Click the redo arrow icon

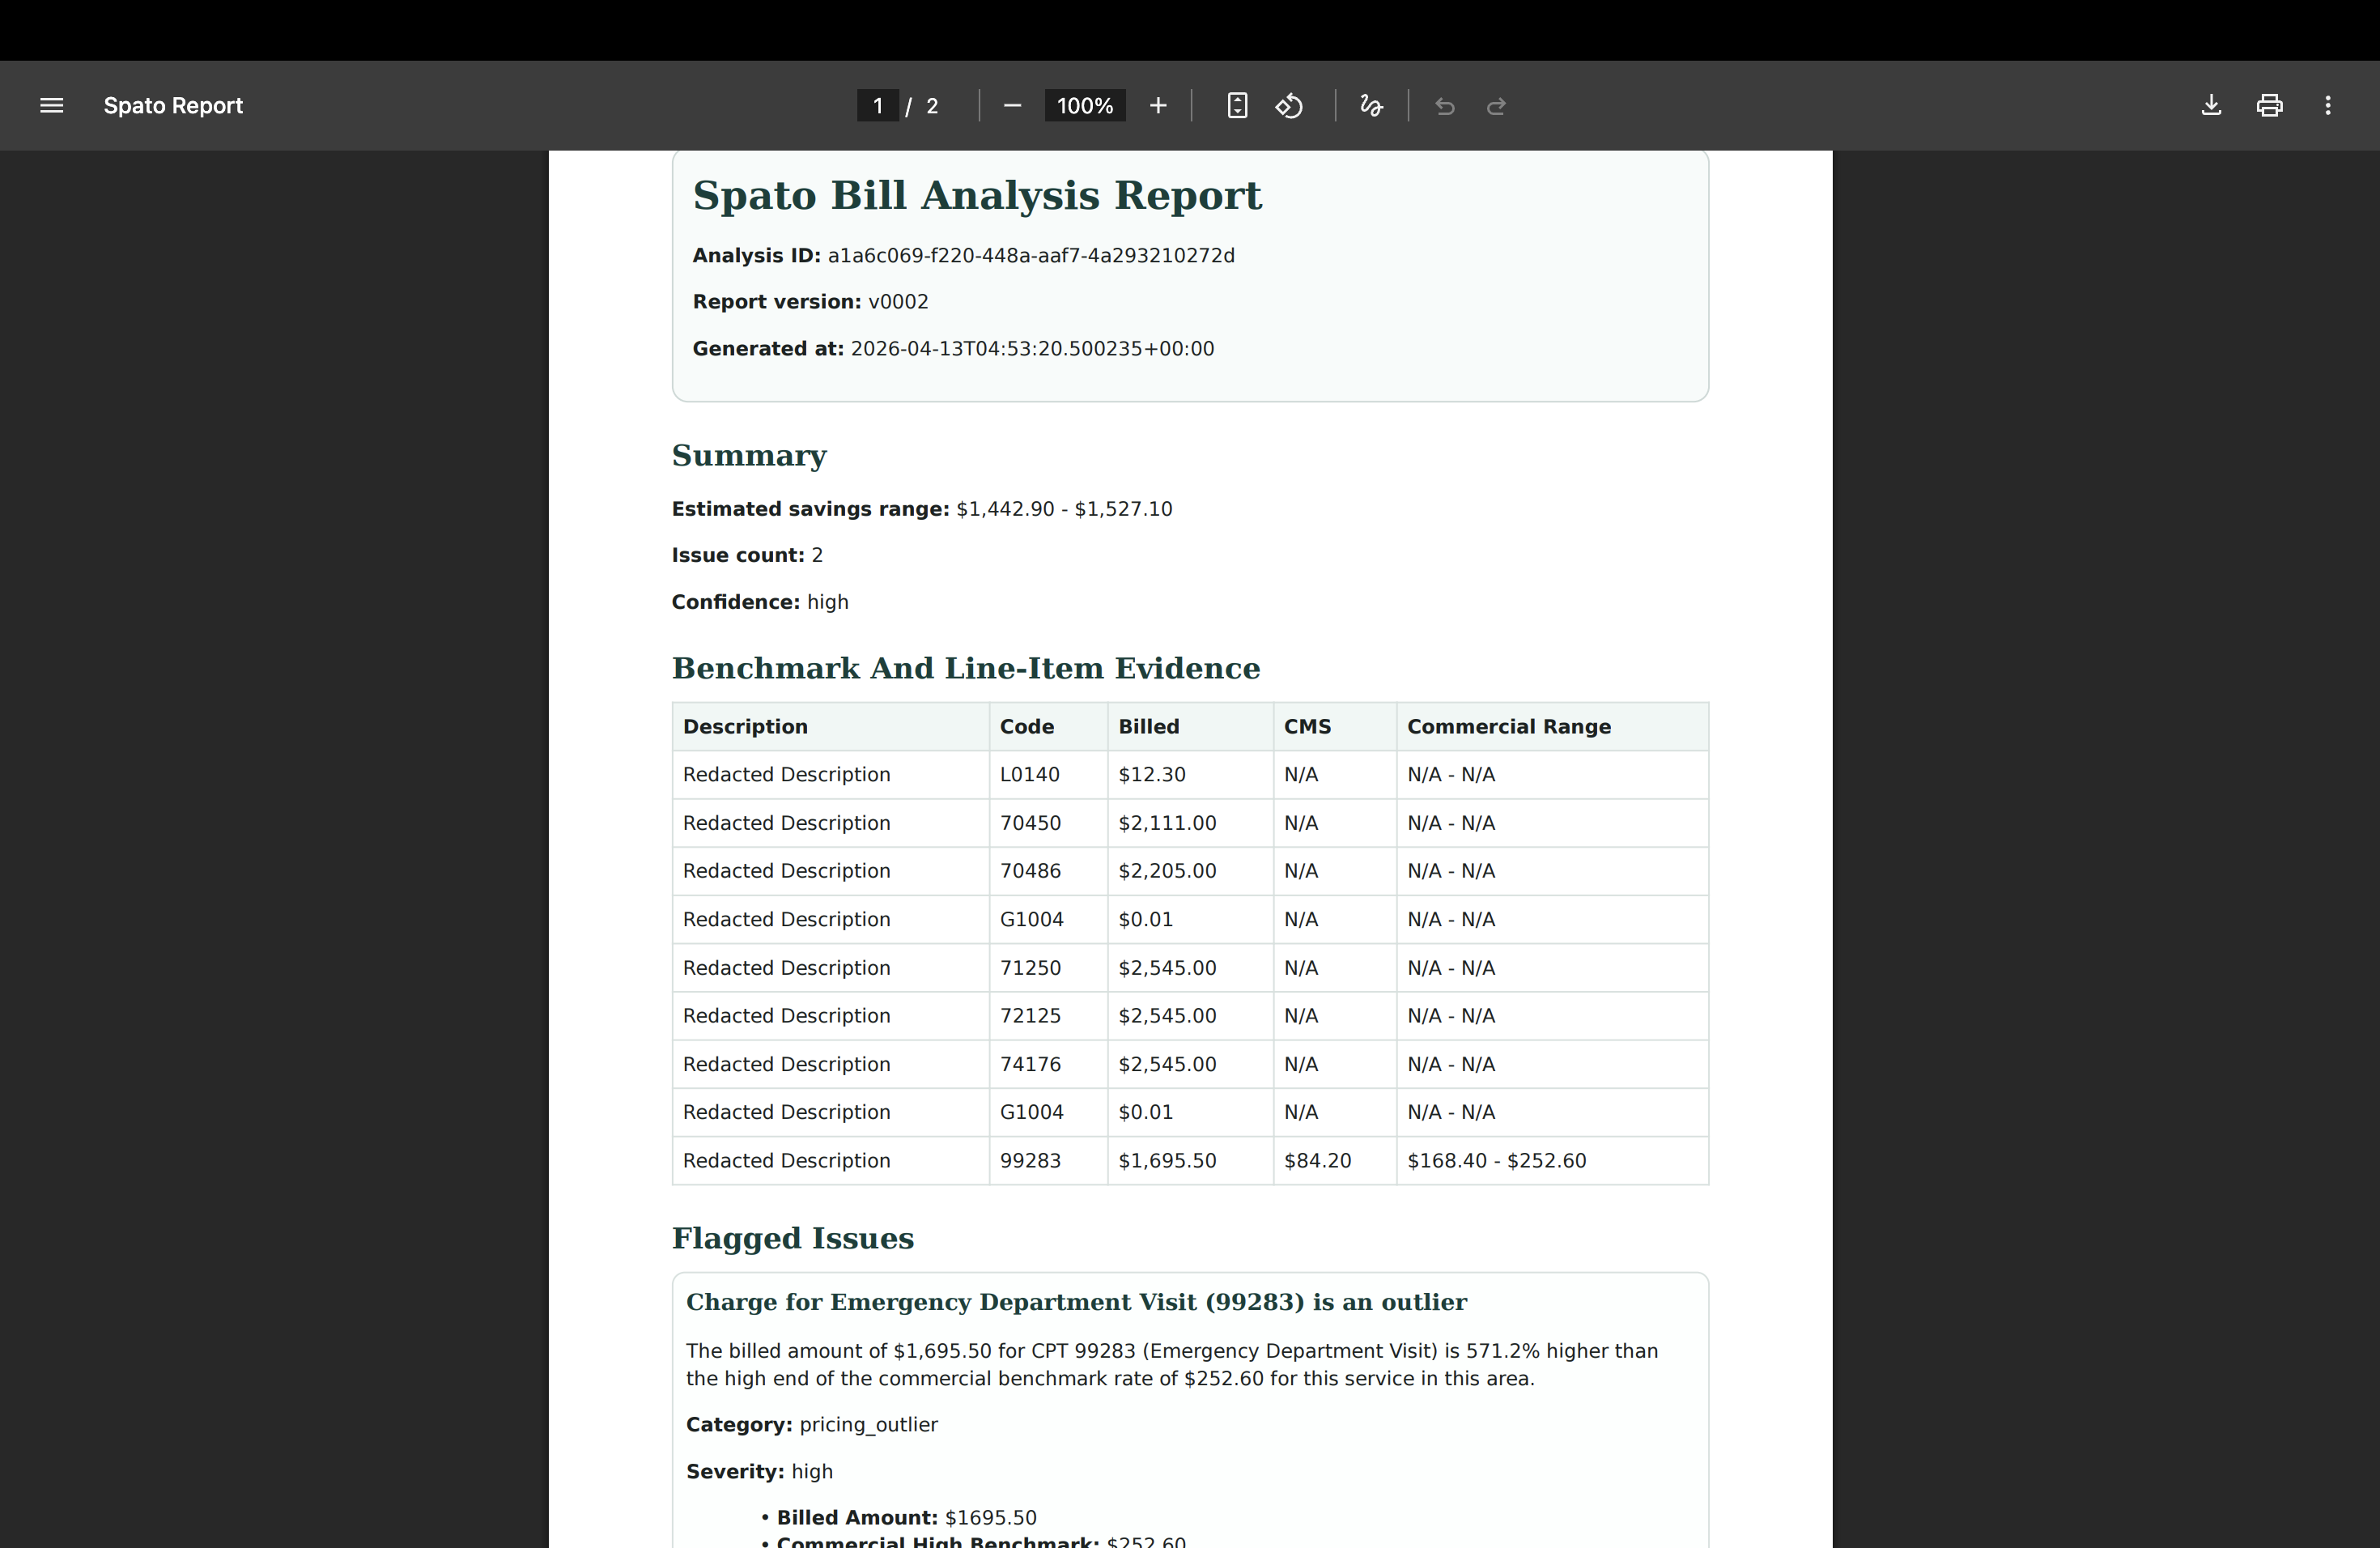click(x=1496, y=106)
